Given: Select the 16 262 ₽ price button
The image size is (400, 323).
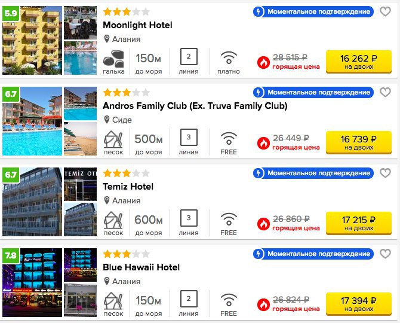Looking at the screenshot, I should tap(359, 62).
